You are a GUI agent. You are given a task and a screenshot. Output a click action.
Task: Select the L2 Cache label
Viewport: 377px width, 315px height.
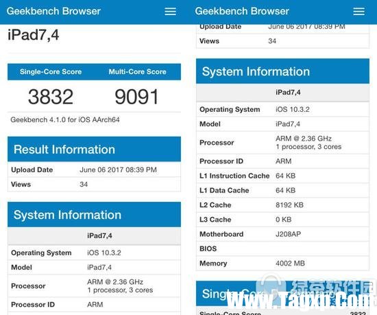click(x=215, y=205)
